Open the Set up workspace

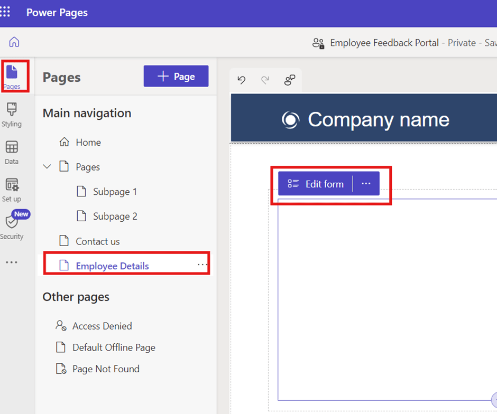[x=12, y=190]
